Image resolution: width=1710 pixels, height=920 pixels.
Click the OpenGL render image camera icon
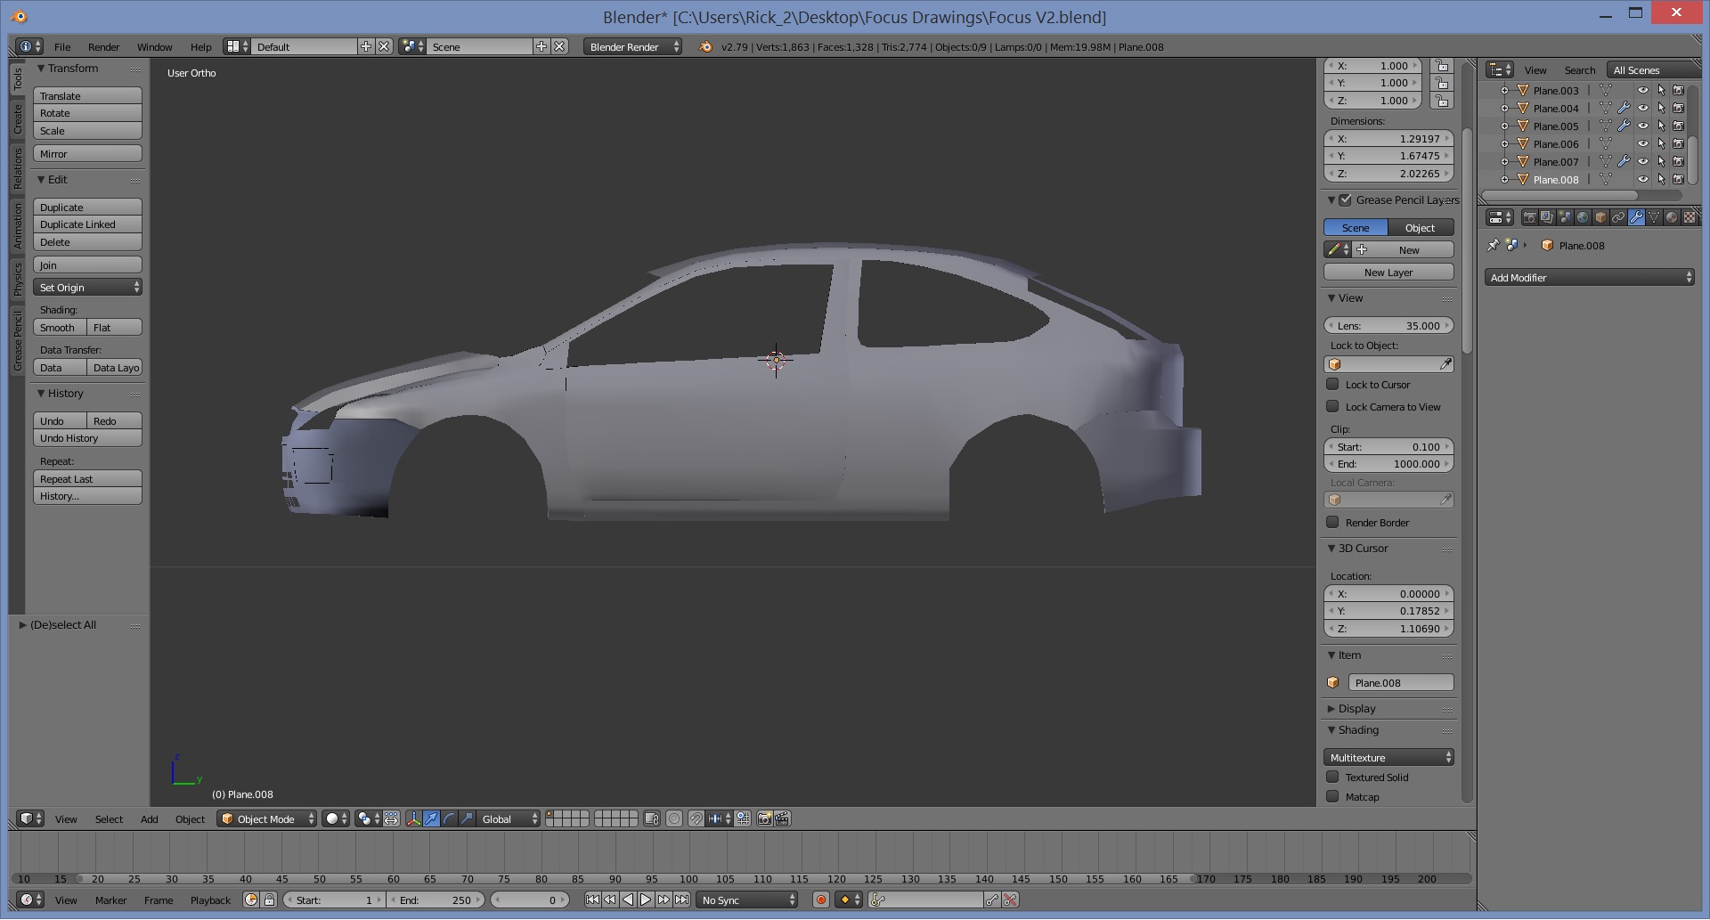(764, 819)
